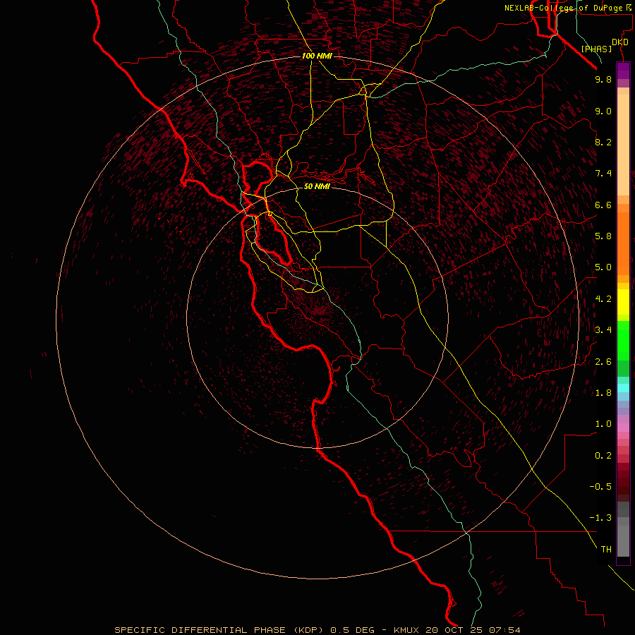Click the TH threshold label

(606, 549)
